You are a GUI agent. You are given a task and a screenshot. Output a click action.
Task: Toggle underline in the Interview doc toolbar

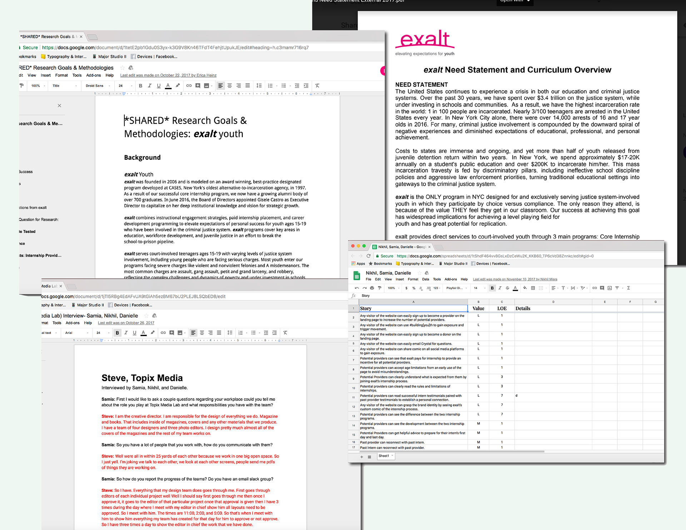click(134, 333)
